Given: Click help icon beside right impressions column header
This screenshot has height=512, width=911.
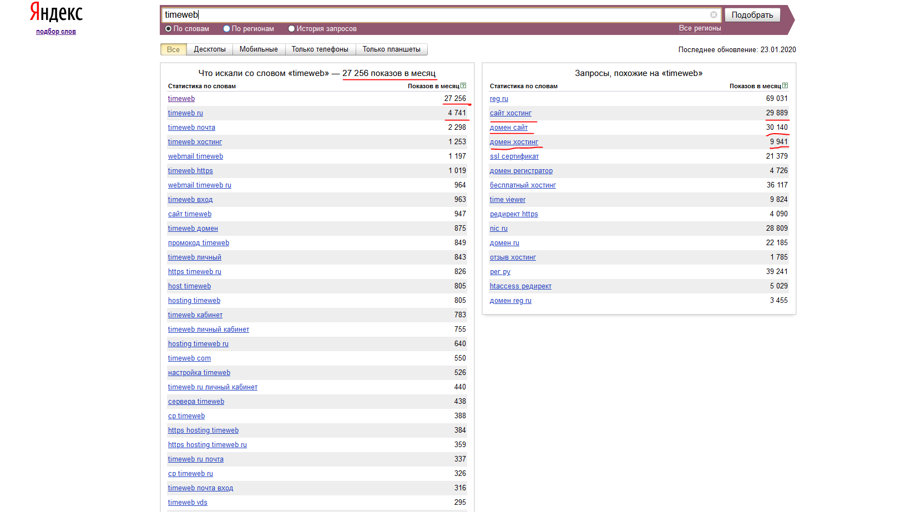Looking at the screenshot, I should point(785,86).
